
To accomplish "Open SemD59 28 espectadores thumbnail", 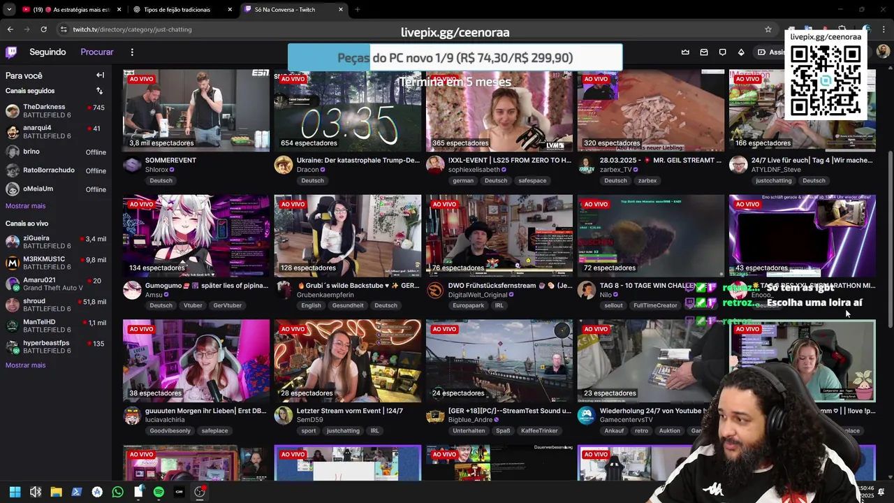I will tap(348, 360).
